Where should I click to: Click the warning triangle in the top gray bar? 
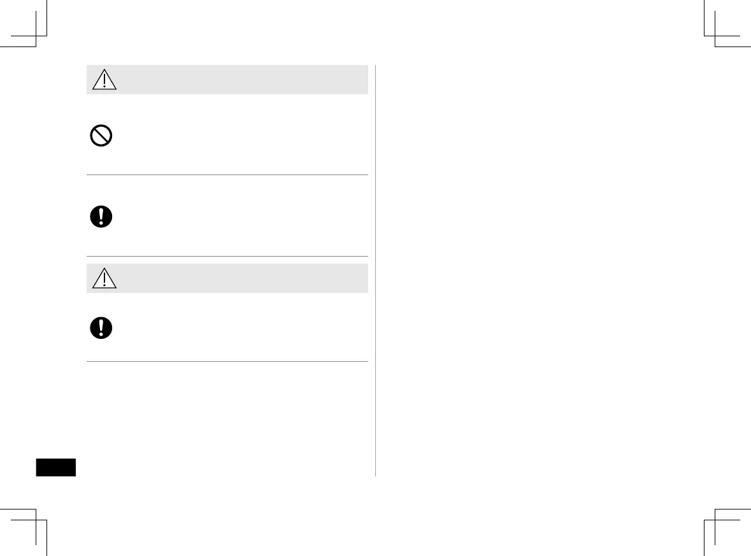click(x=104, y=80)
